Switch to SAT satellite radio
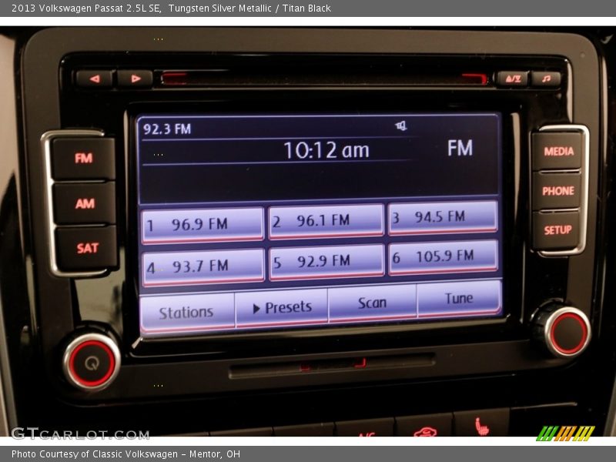This screenshot has width=616, height=462. pos(87,248)
